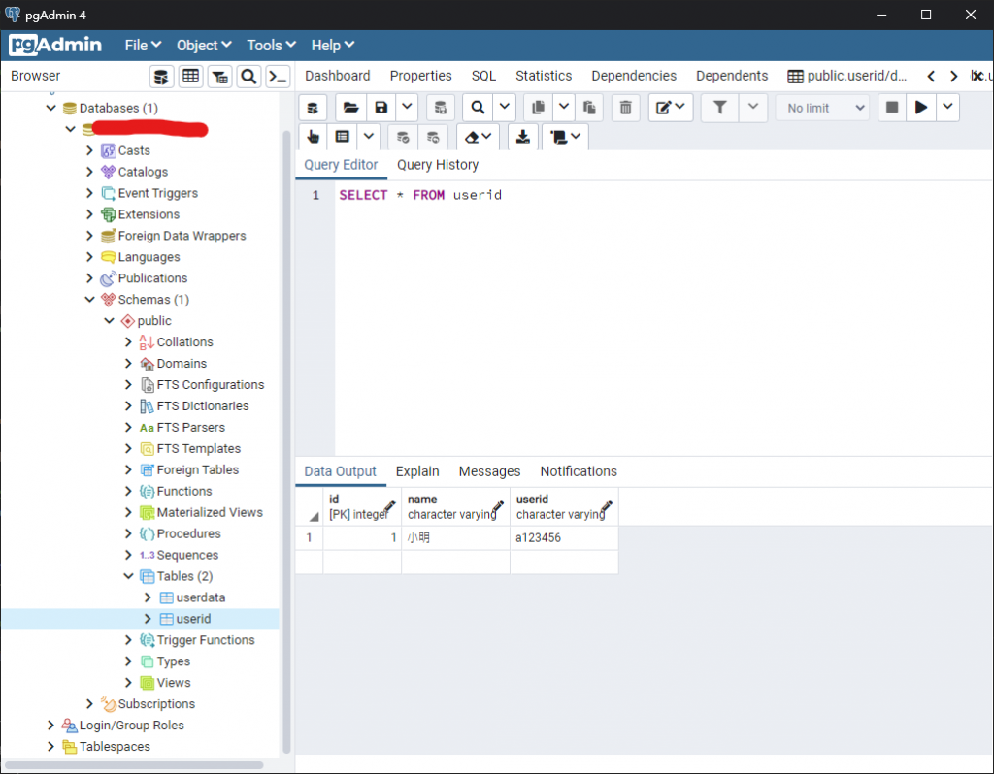Delete rows trash icon
The height and width of the screenshot is (774, 994).
626,108
